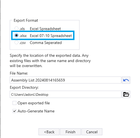
Task: Click the Finish button
Action: point(70,132)
